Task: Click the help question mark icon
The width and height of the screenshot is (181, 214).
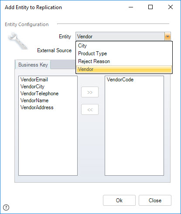Action: [6, 207]
